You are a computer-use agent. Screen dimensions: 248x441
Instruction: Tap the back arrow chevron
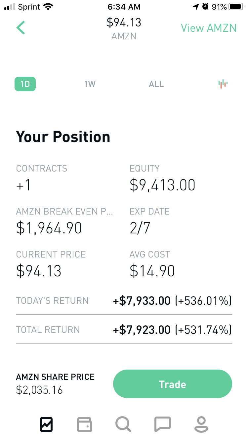[x=21, y=27]
